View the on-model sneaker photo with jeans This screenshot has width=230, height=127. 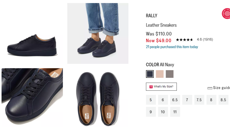click(98, 33)
